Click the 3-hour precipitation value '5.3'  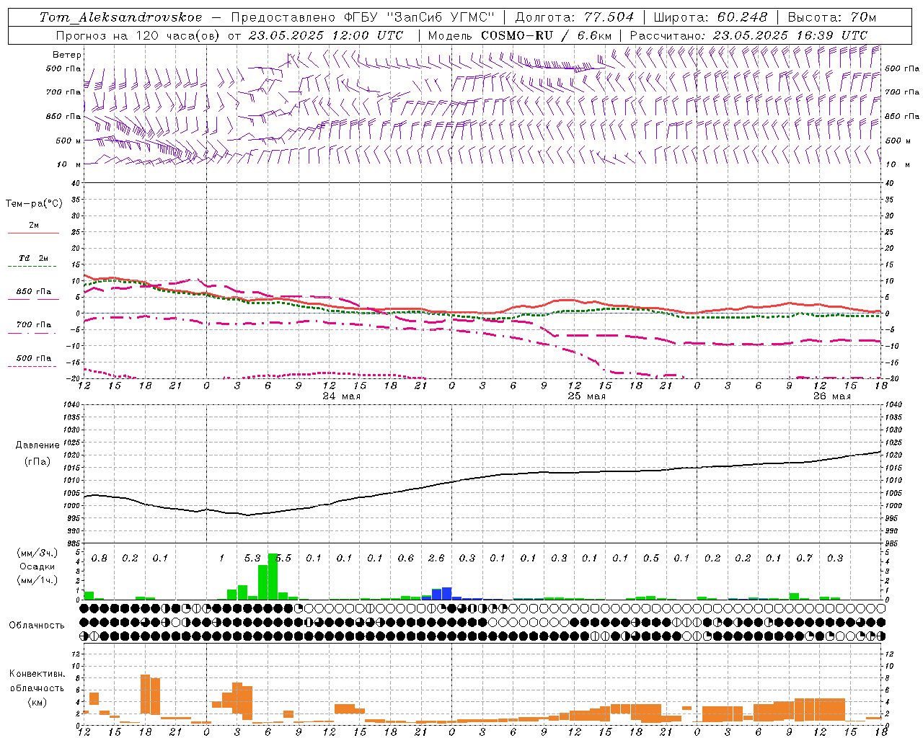[x=252, y=559]
